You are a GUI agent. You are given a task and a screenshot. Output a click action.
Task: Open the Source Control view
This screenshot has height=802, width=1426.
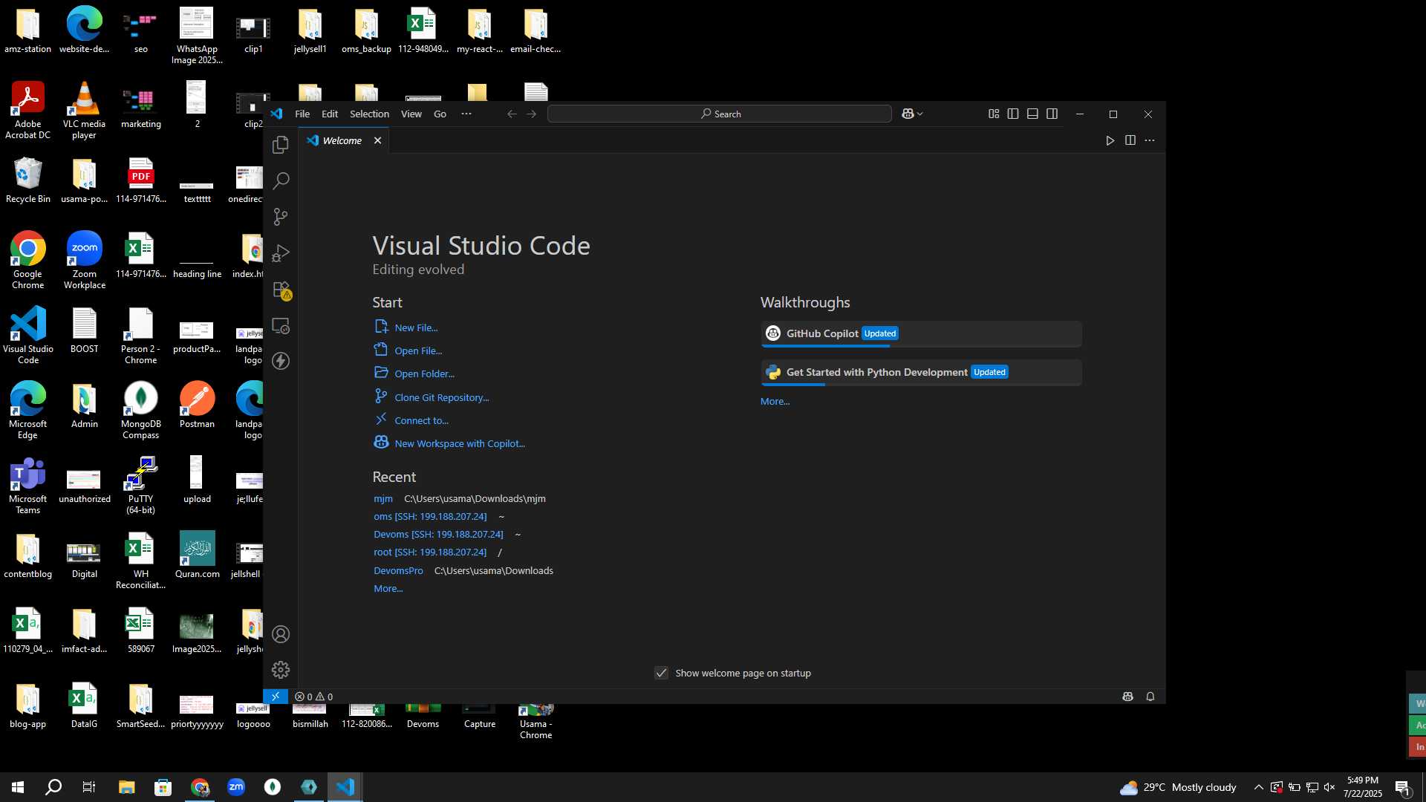coord(281,217)
